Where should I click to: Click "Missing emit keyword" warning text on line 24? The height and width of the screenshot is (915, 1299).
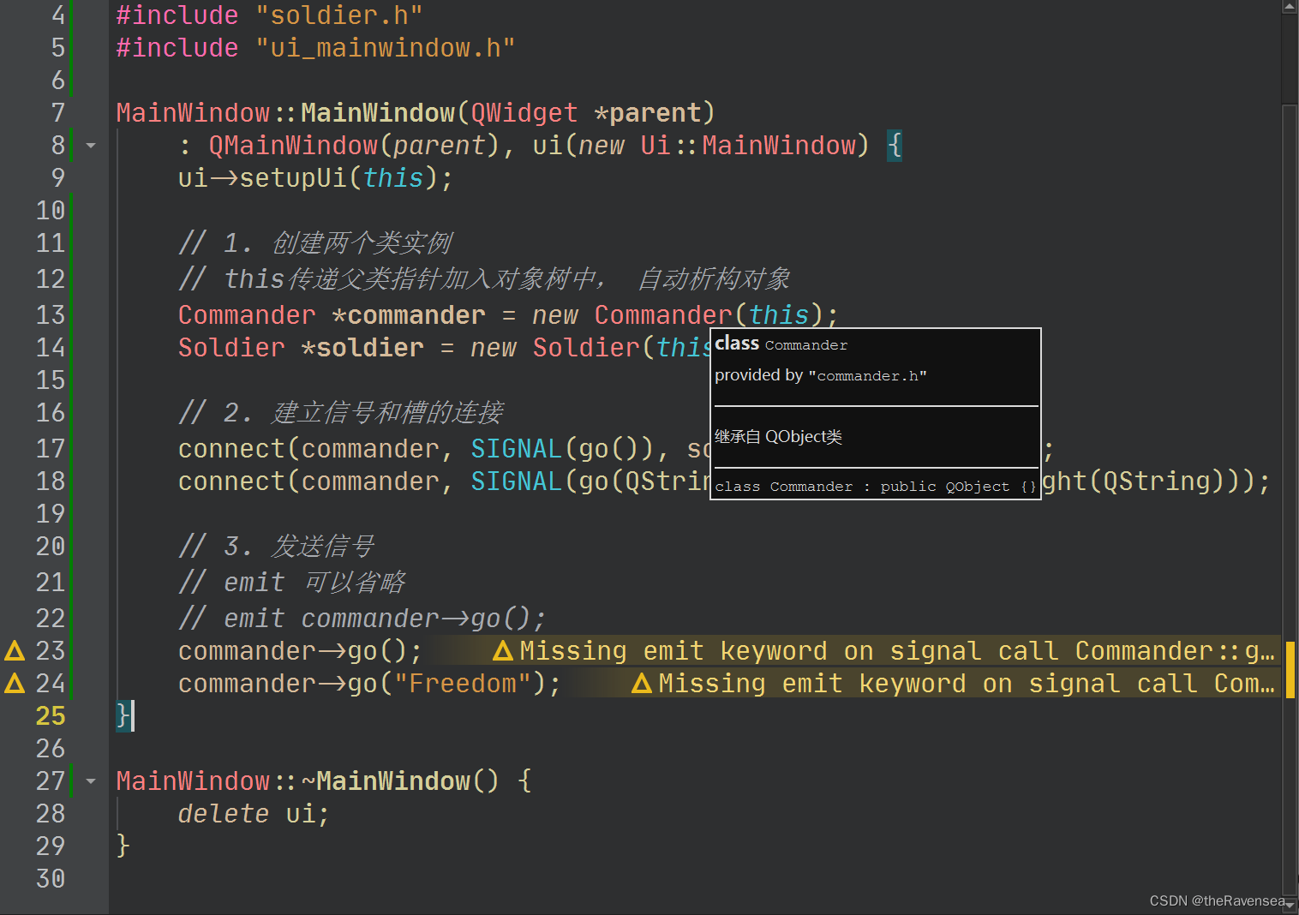coord(812,684)
